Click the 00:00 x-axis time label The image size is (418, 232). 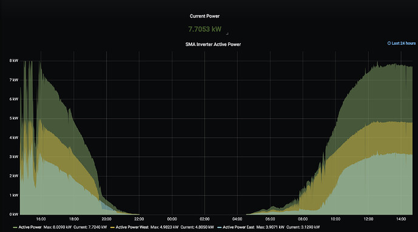pyautogui.click(x=172, y=219)
